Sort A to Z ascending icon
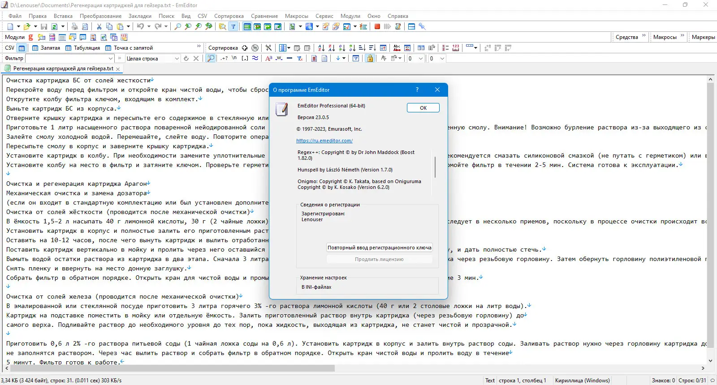This screenshot has width=717, height=385. [321, 48]
